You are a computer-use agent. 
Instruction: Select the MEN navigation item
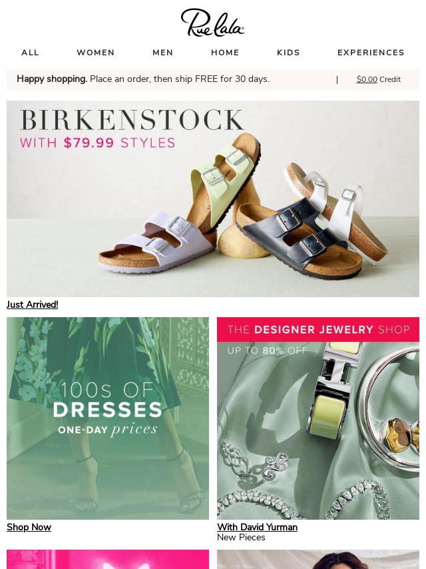point(163,53)
